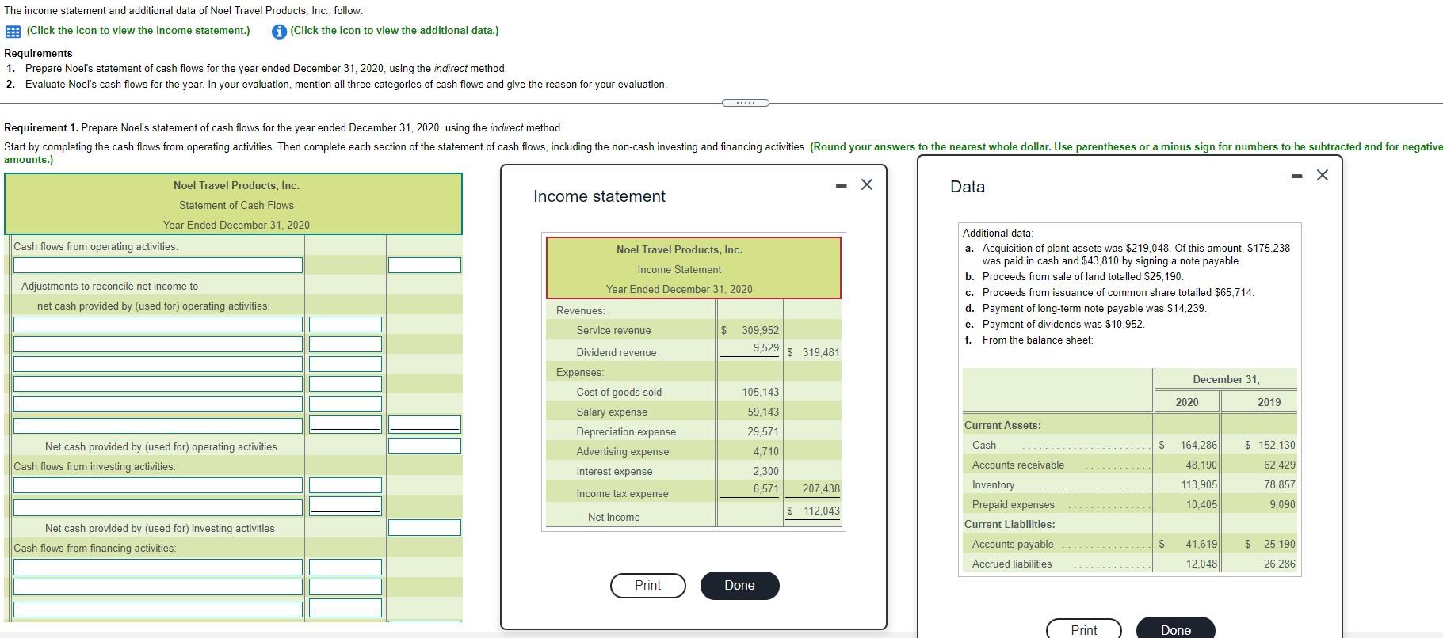
Task: Click Net income value 112,043
Action: click(x=821, y=511)
